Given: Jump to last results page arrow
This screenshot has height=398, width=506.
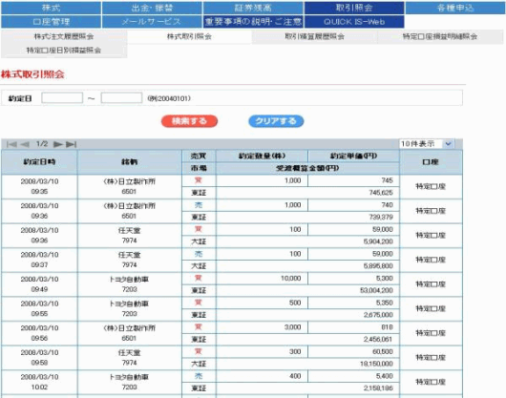Looking at the screenshot, I should point(71,144).
